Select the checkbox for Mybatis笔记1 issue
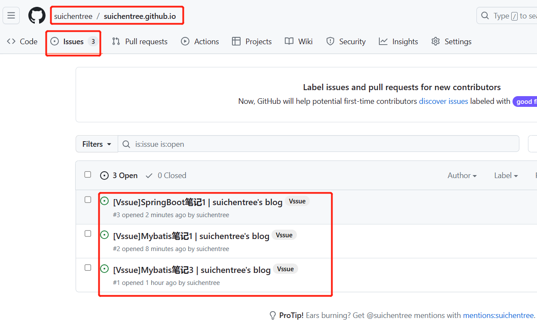 pos(88,233)
